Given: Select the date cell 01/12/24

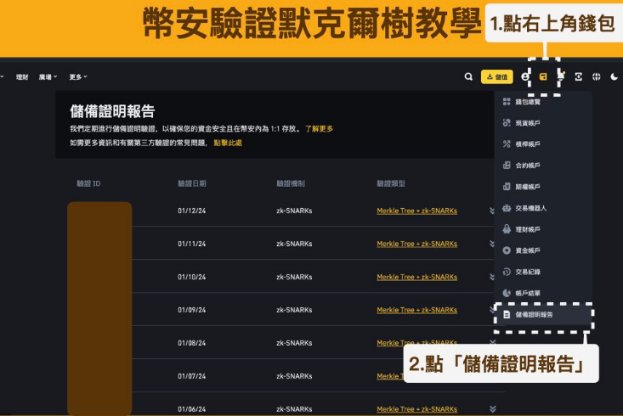Looking at the screenshot, I should click(192, 211).
